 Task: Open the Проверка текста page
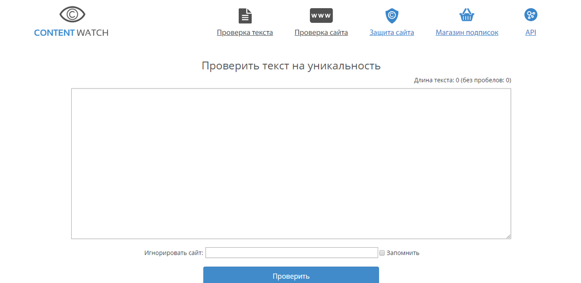245,32
